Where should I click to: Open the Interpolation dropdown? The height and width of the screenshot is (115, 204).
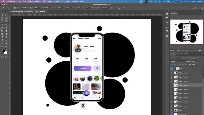(x=106, y=8)
